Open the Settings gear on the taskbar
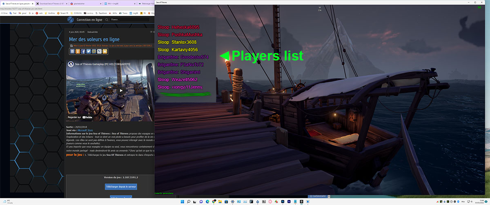490x205 pixels. [x=232, y=202]
